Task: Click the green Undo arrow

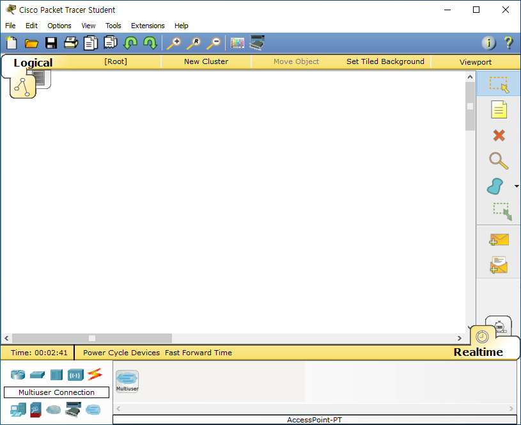Action: (130, 44)
